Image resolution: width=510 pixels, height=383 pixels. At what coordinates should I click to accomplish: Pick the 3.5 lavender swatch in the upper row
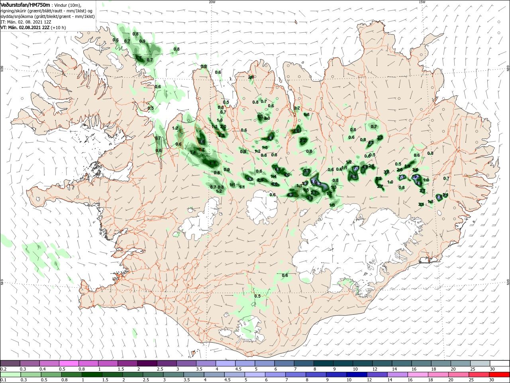[206, 363]
